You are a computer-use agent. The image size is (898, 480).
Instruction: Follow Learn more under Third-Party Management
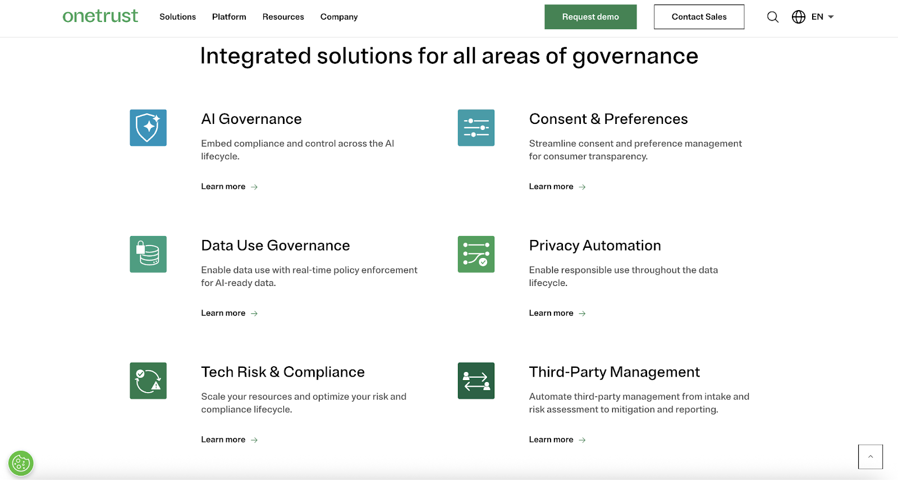pyautogui.click(x=551, y=440)
